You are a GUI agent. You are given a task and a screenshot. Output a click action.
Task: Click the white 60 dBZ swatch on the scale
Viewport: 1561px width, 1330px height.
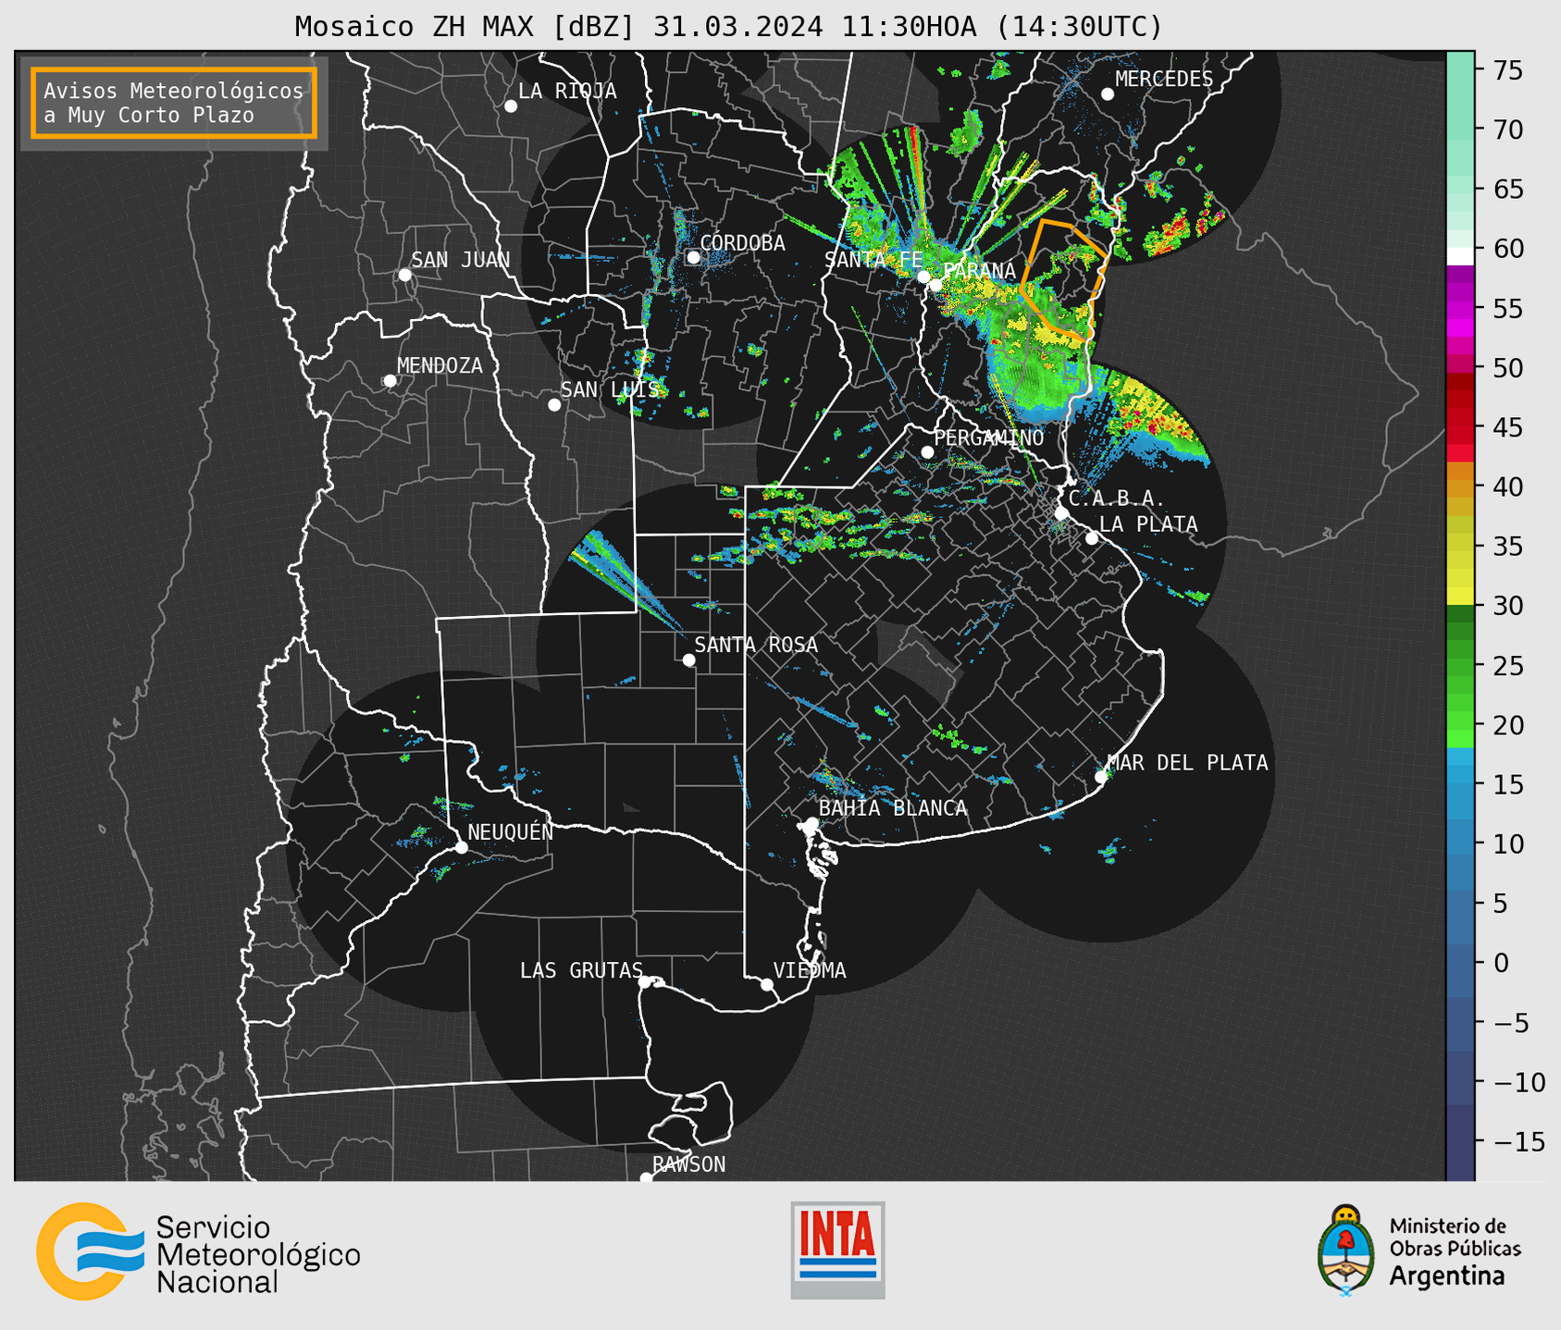pos(1460,256)
